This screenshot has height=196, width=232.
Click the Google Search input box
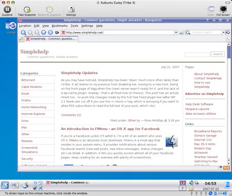pyautogui.click(x=206, y=32)
